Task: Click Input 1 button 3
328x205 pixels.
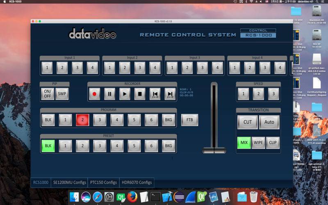Action: pyautogui.click(x=77, y=68)
